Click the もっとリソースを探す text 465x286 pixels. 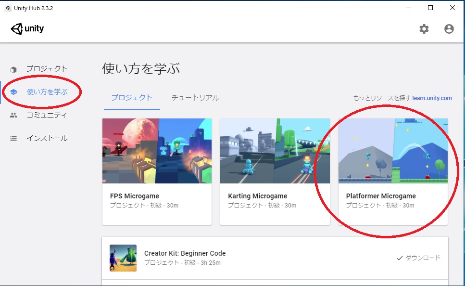pos(382,98)
